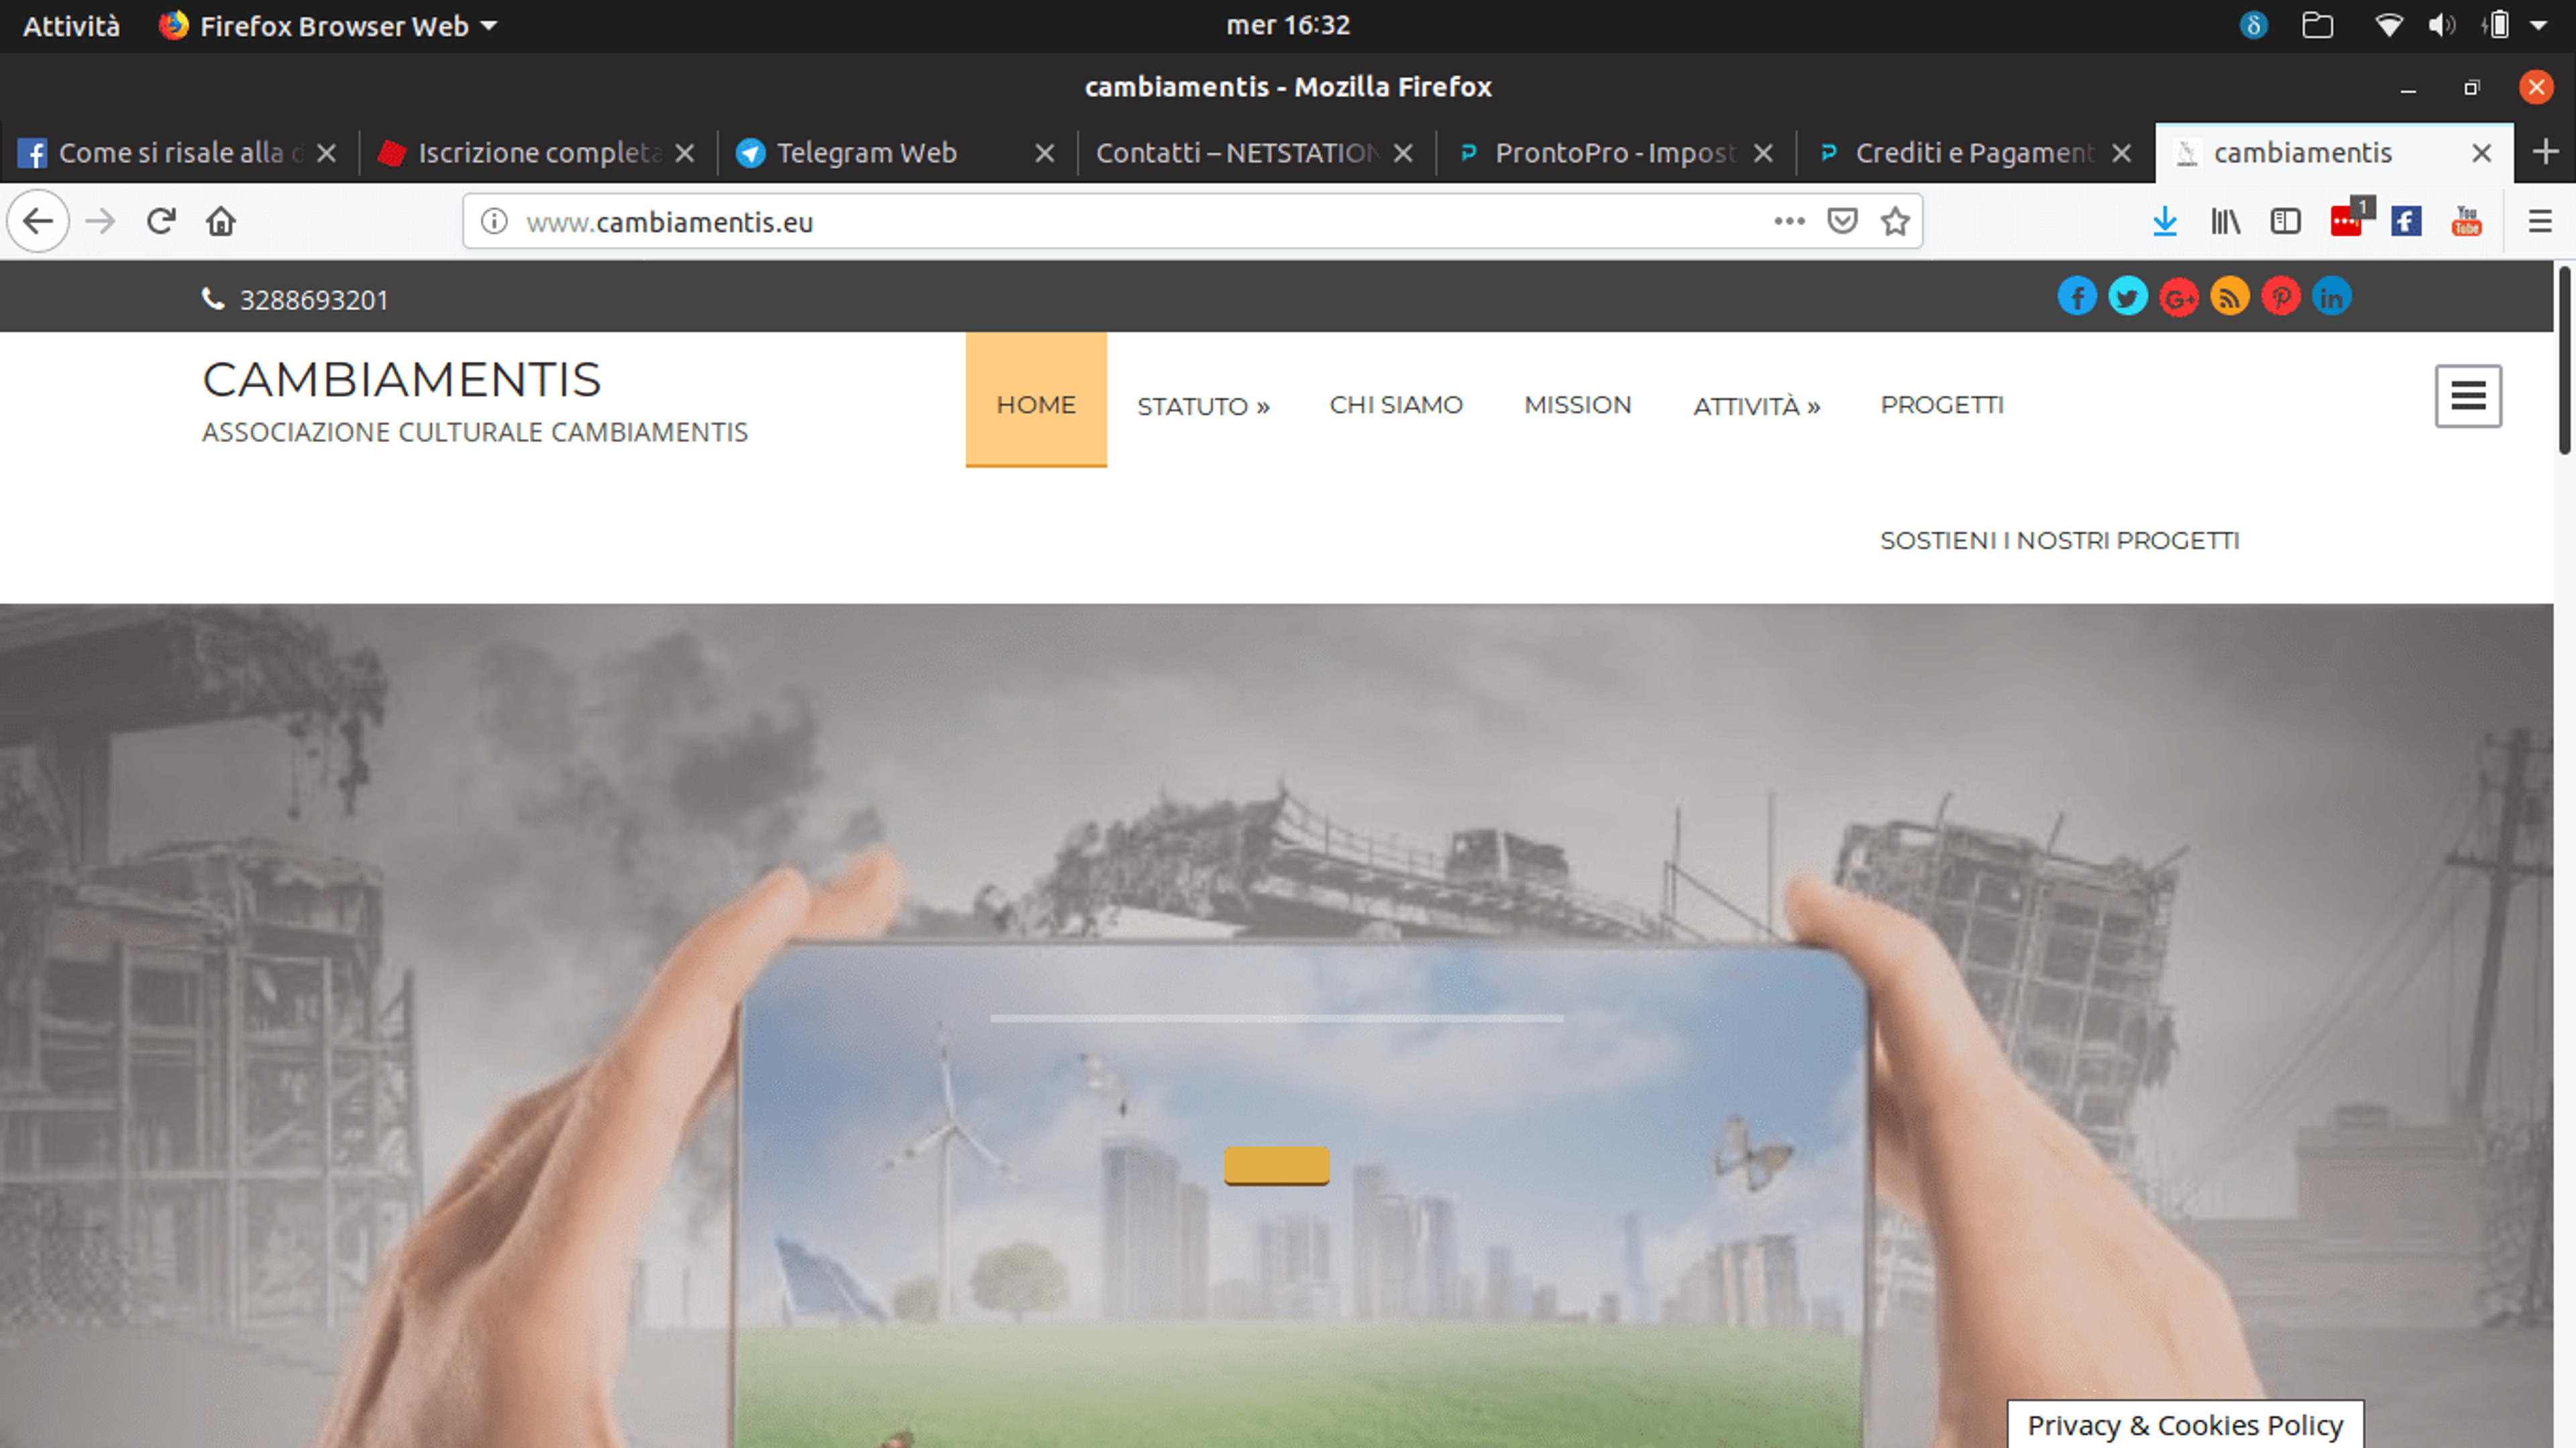Expand the STATUTO submenu
Screen dimensions: 2576x1448
pos(1203,405)
